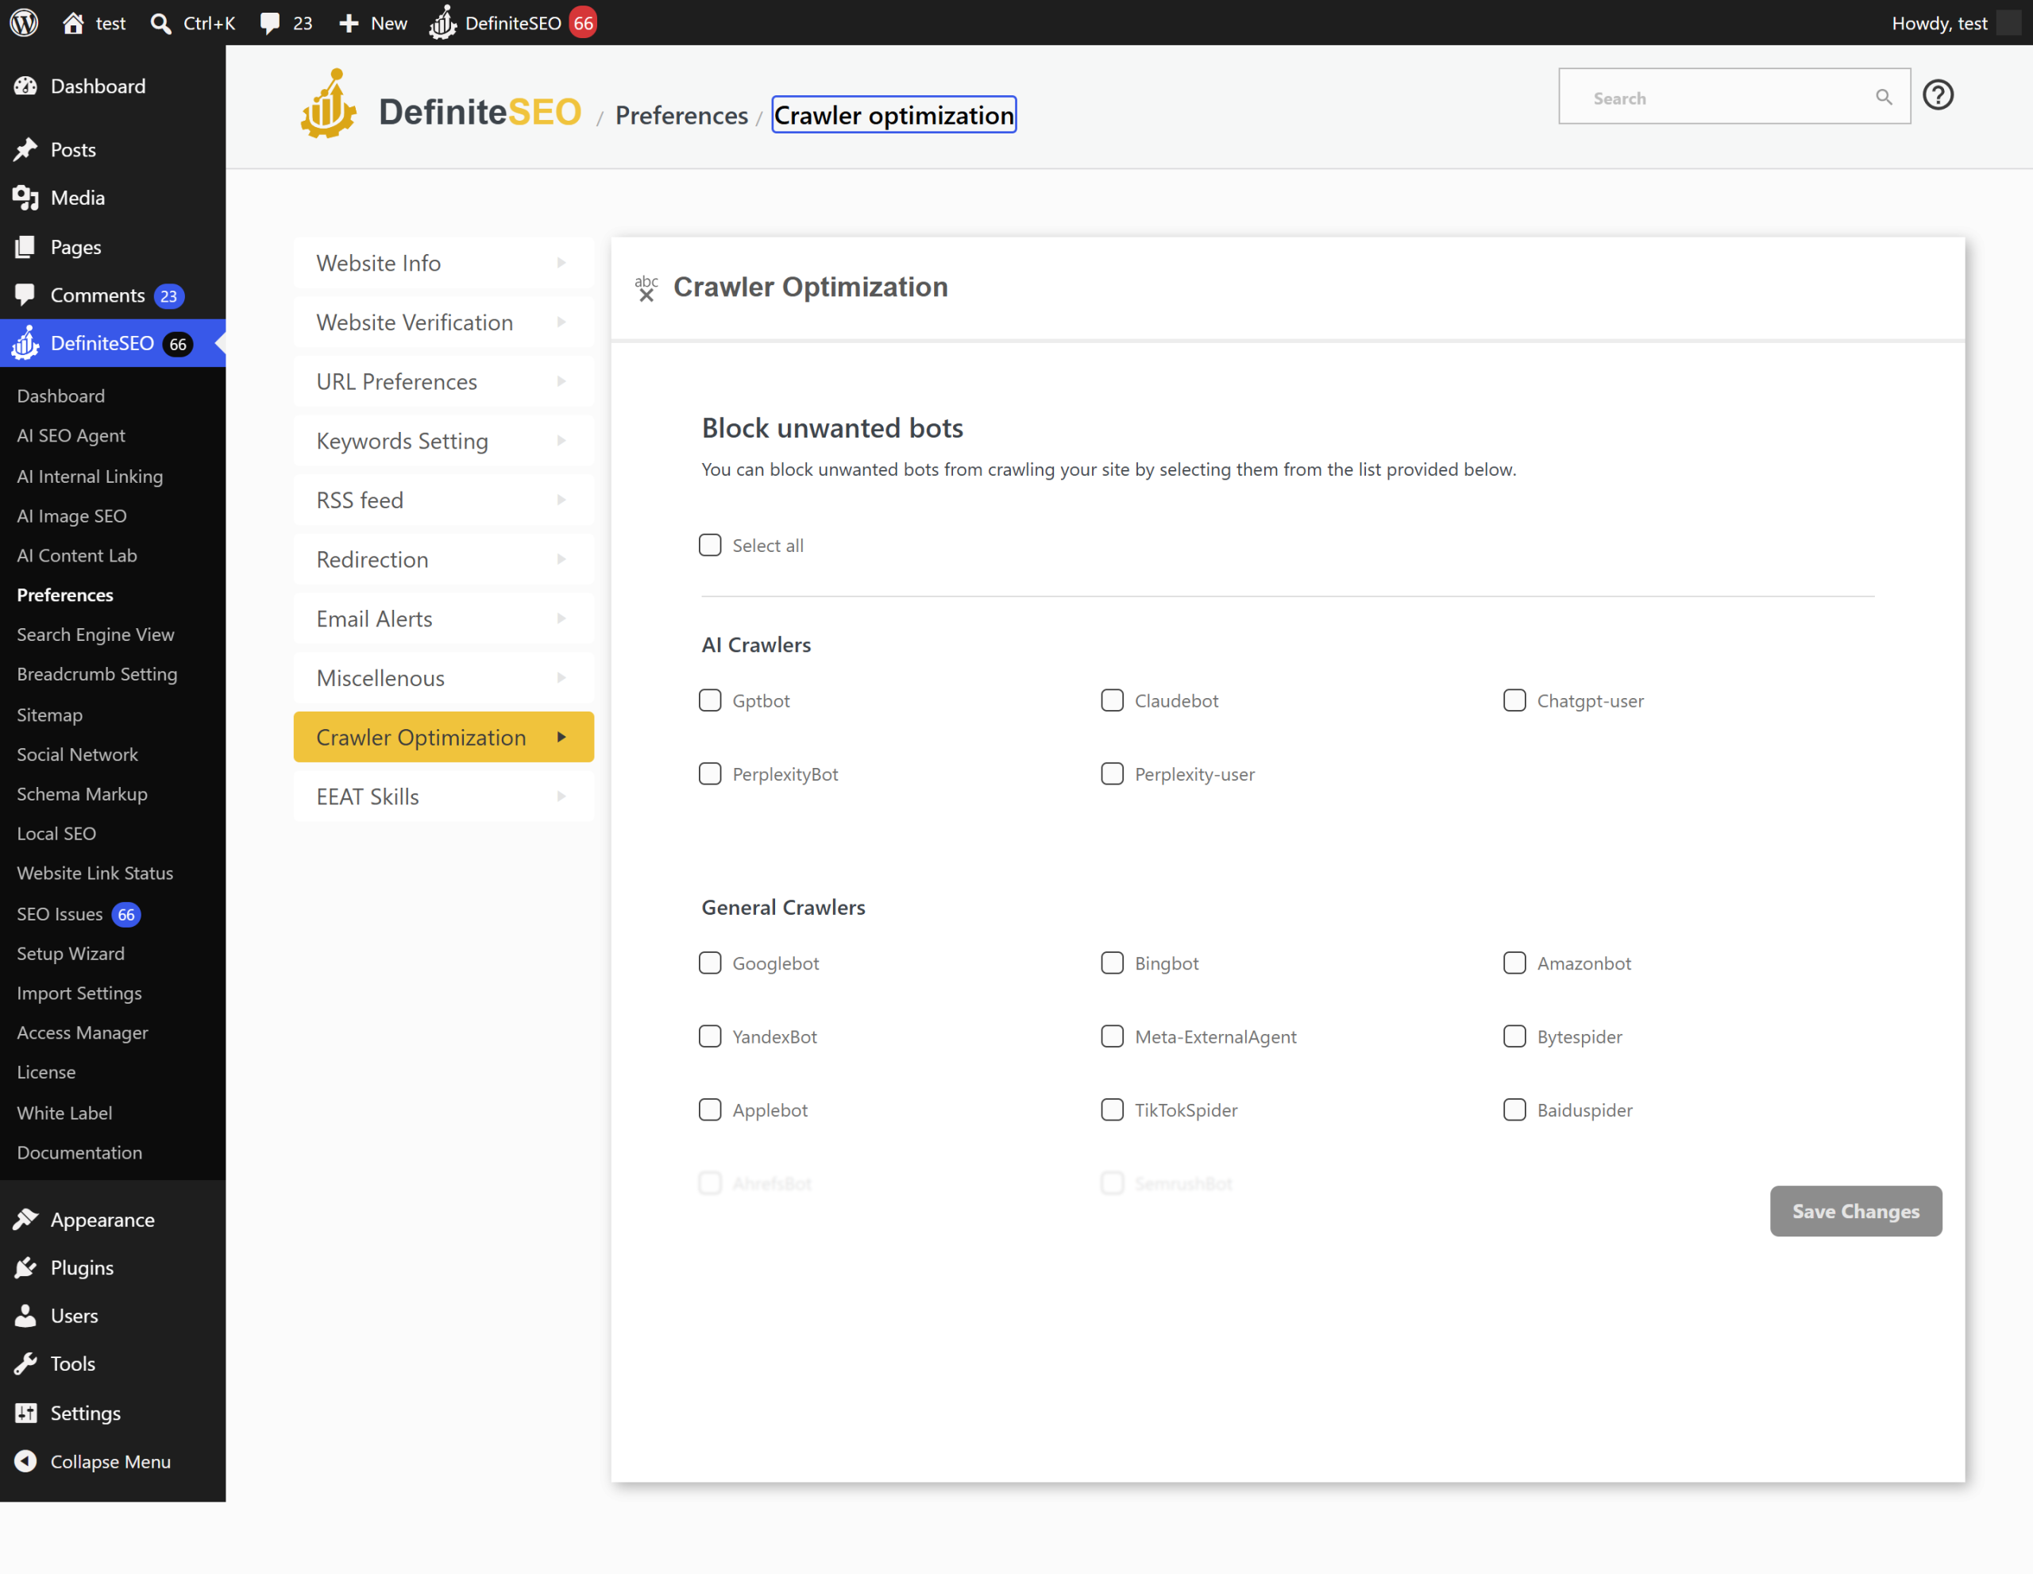Open the help question mark icon
Image resolution: width=2033 pixels, height=1574 pixels.
click(x=1937, y=96)
